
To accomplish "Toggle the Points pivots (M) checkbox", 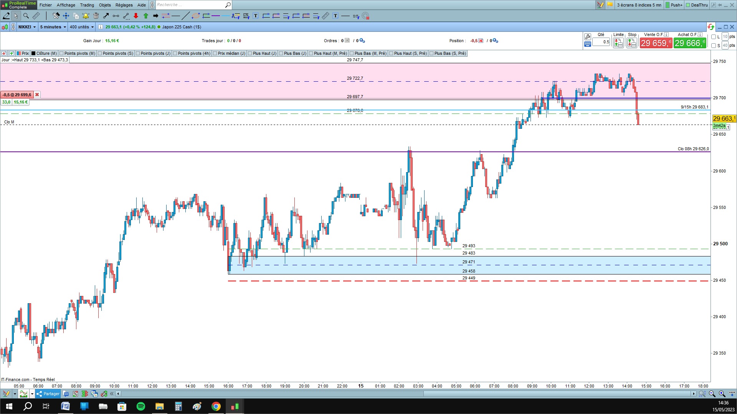I will pos(61,53).
